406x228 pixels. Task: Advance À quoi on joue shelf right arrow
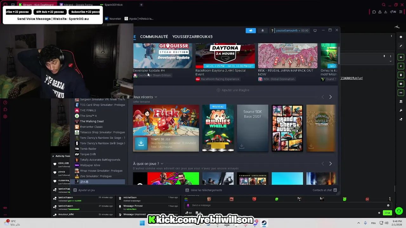point(331,164)
